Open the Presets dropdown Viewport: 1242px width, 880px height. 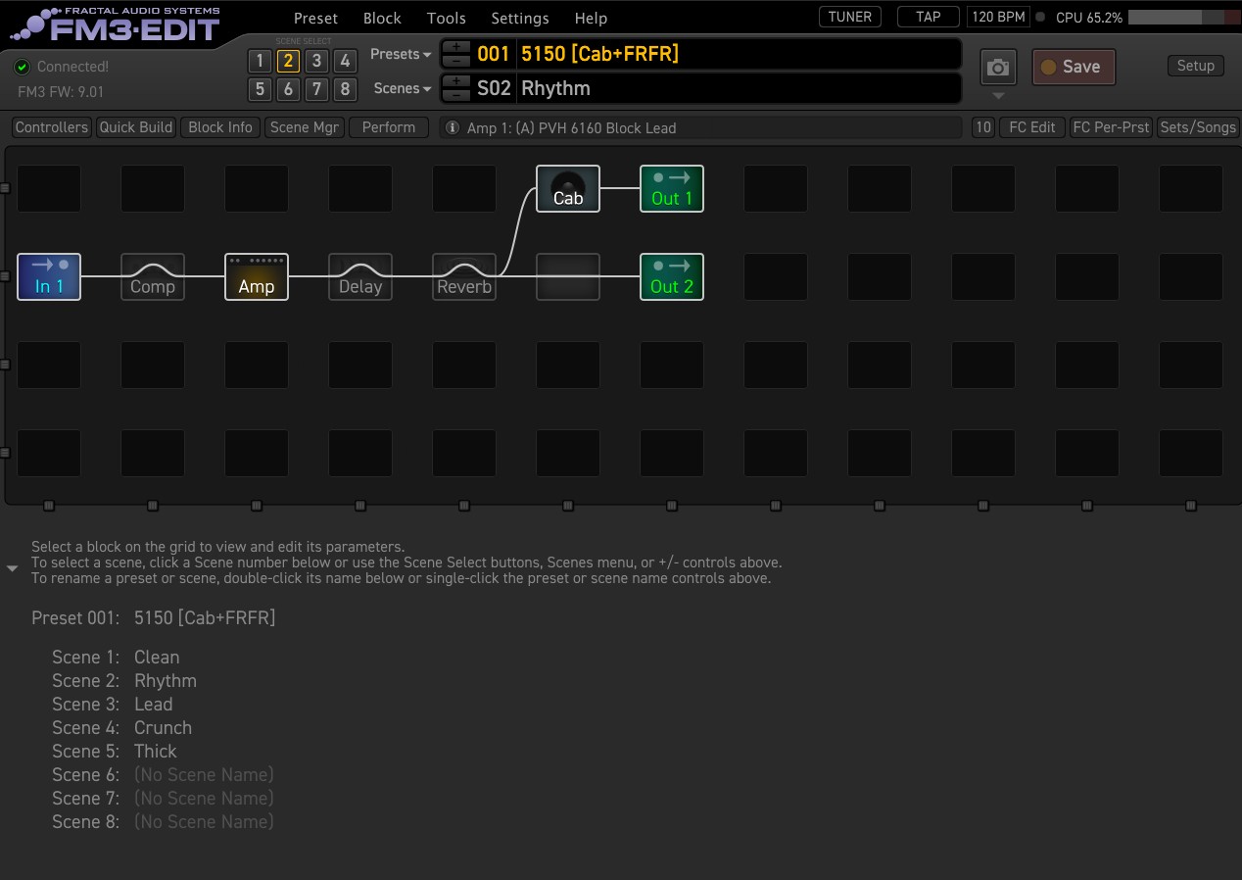(401, 54)
